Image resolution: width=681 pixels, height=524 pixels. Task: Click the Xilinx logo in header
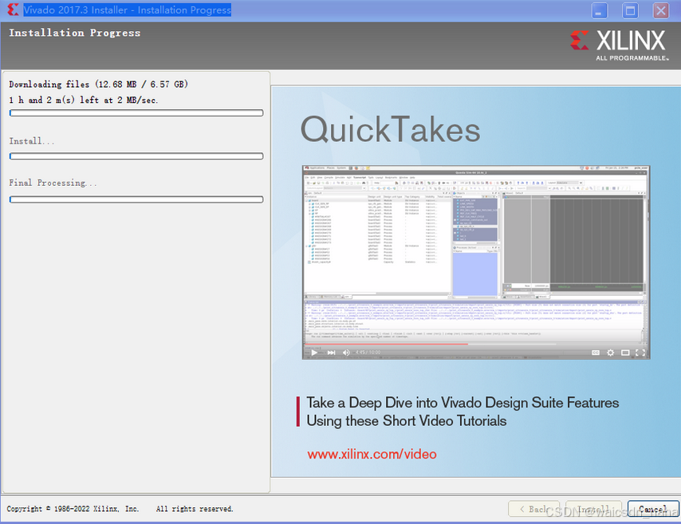620,45
